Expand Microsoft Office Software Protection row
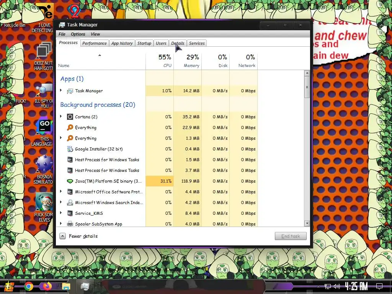 (x=61, y=191)
